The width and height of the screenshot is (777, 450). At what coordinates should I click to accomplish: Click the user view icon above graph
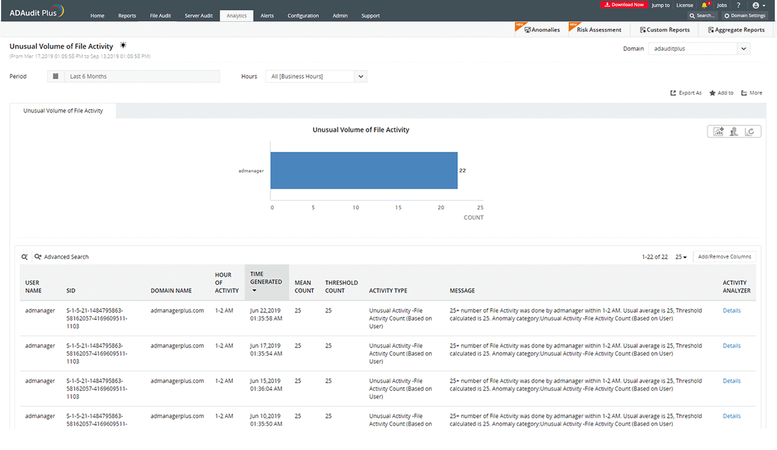[734, 132]
